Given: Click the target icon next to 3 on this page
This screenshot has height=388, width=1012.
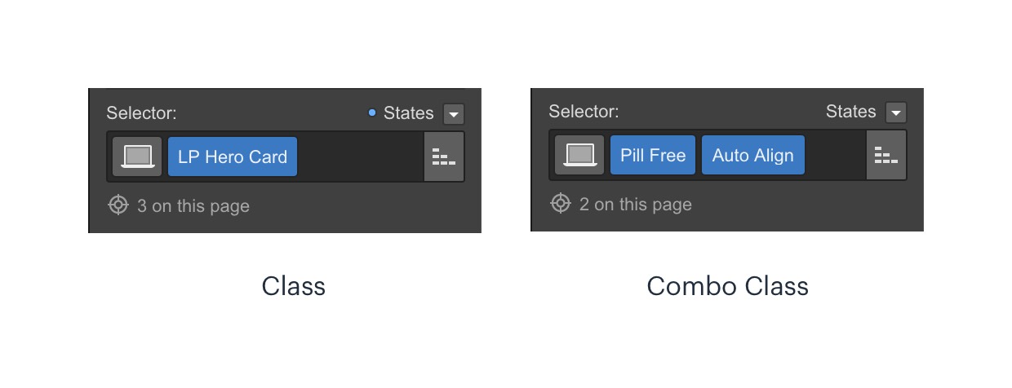Looking at the screenshot, I should (118, 205).
